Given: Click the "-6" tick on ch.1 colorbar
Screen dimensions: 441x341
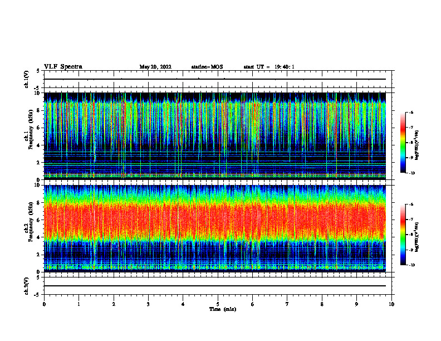Looking at the screenshot, I should (411, 112).
